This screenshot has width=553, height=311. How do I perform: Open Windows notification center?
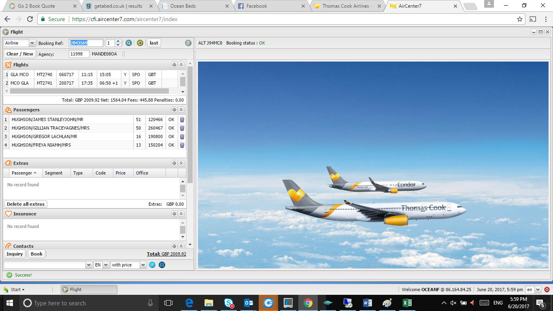click(x=540, y=303)
